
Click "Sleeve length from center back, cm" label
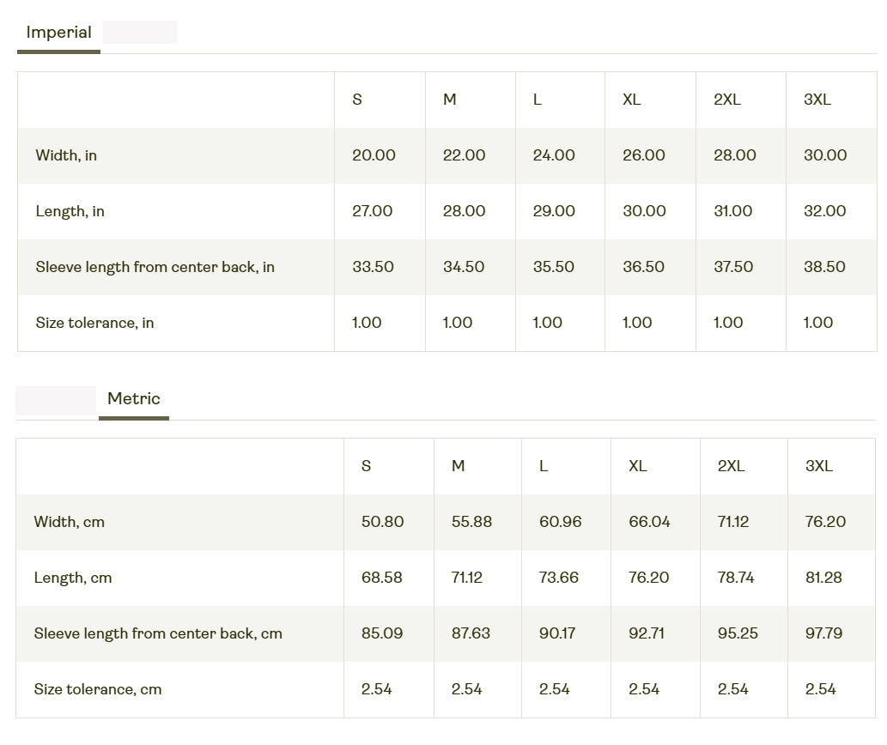click(x=158, y=633)
